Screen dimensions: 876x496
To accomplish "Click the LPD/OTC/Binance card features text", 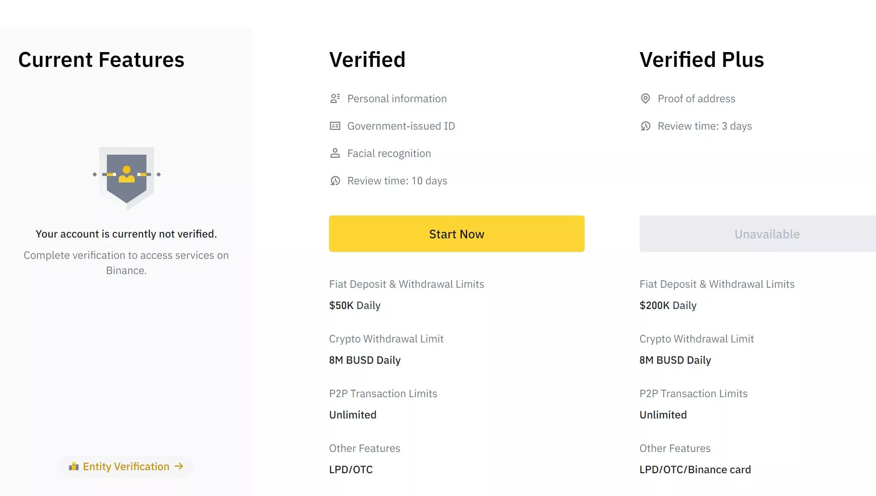I will (695, 469).
